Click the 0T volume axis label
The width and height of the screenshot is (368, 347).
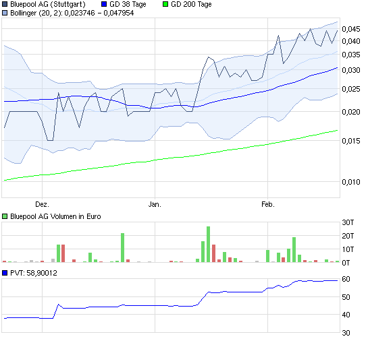346,263
